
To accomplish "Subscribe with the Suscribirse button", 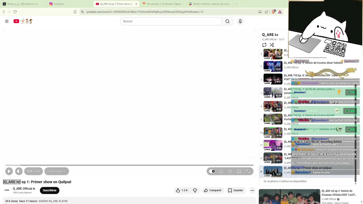I will pos(50,190).
